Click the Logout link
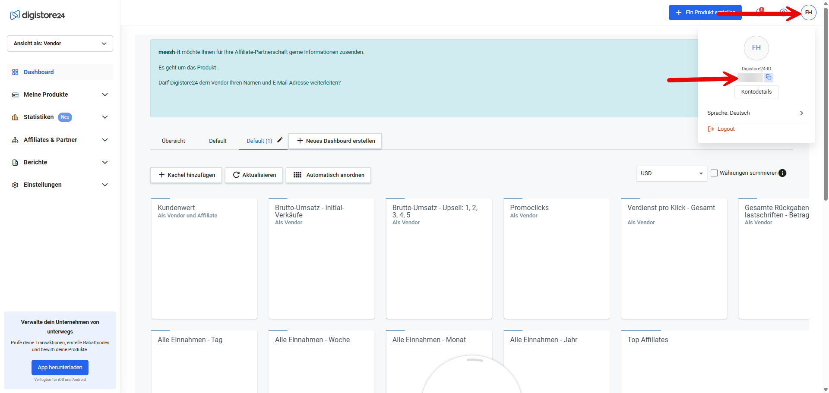829x393 pixels. click(x=726, y=129)
